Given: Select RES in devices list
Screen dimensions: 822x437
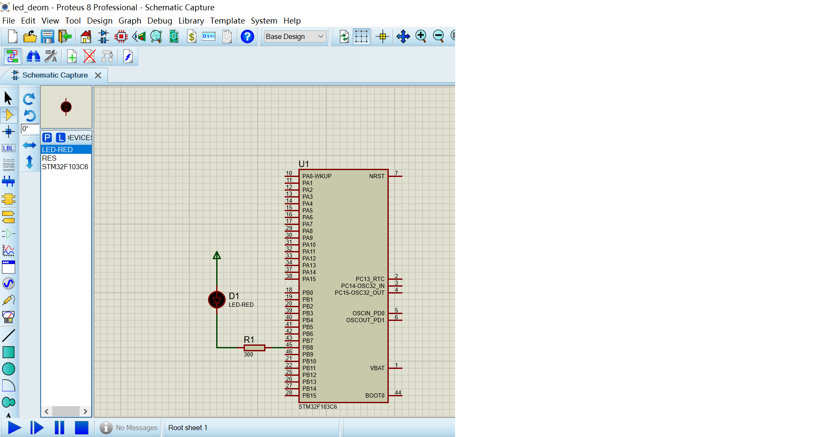Looking at the screenshot, I should pyautogui.click(x=66, y=158).
